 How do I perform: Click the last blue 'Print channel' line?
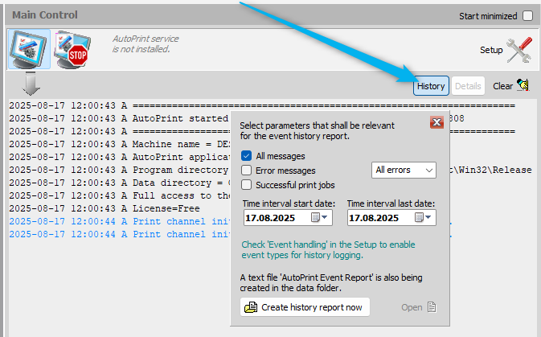point(120,234)
